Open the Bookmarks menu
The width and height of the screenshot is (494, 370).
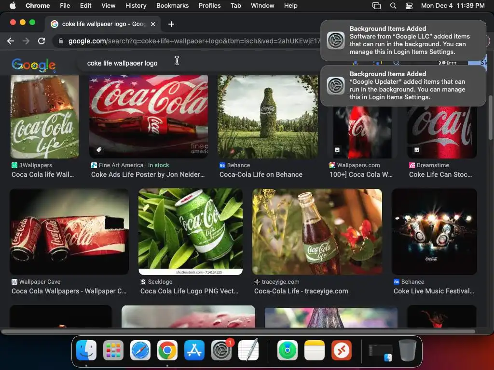(x=172, y=5)
